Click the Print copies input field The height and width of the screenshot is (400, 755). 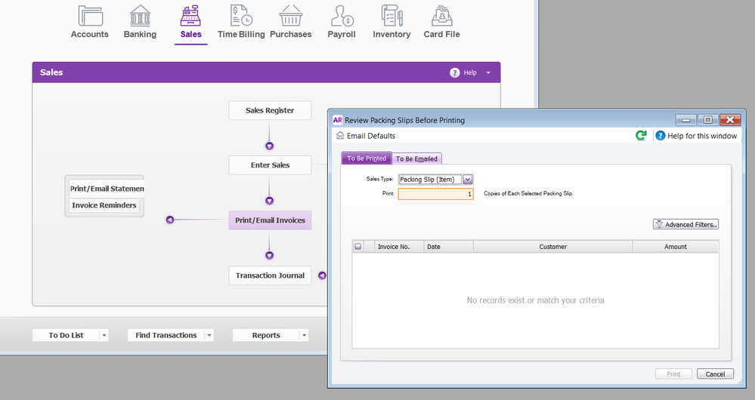pos(435,194)
